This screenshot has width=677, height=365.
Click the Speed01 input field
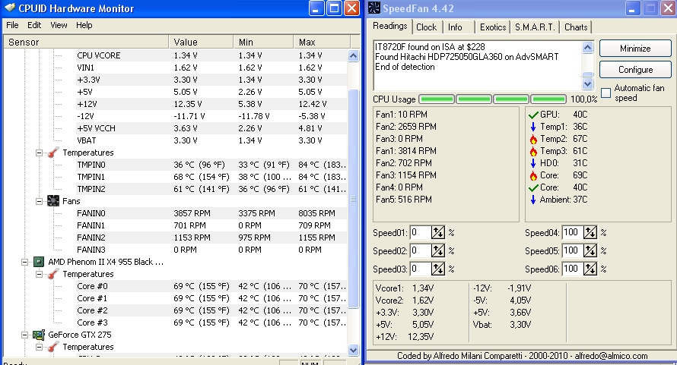[x=420, y=233]
